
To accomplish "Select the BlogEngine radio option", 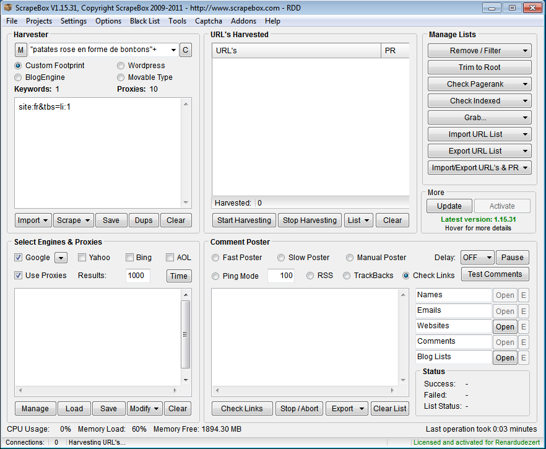I will click(x=18, y=77).
